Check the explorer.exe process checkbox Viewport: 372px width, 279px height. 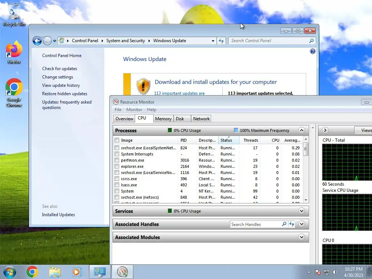[x=117, y=166]
